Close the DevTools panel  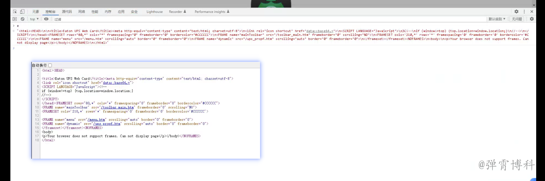pyautogui.click(x=532, y=12)
